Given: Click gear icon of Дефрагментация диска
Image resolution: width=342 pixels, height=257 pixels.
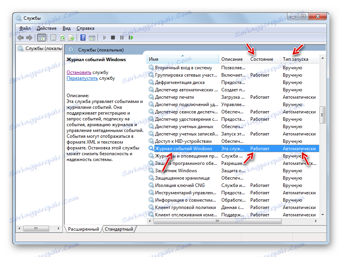Looking at the screenshot, I should [x=151, y=82].
